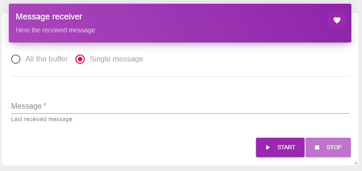This screenshot has width=362, height=171.
Task: Select the Single message radio button
Action: pos(80,59)
